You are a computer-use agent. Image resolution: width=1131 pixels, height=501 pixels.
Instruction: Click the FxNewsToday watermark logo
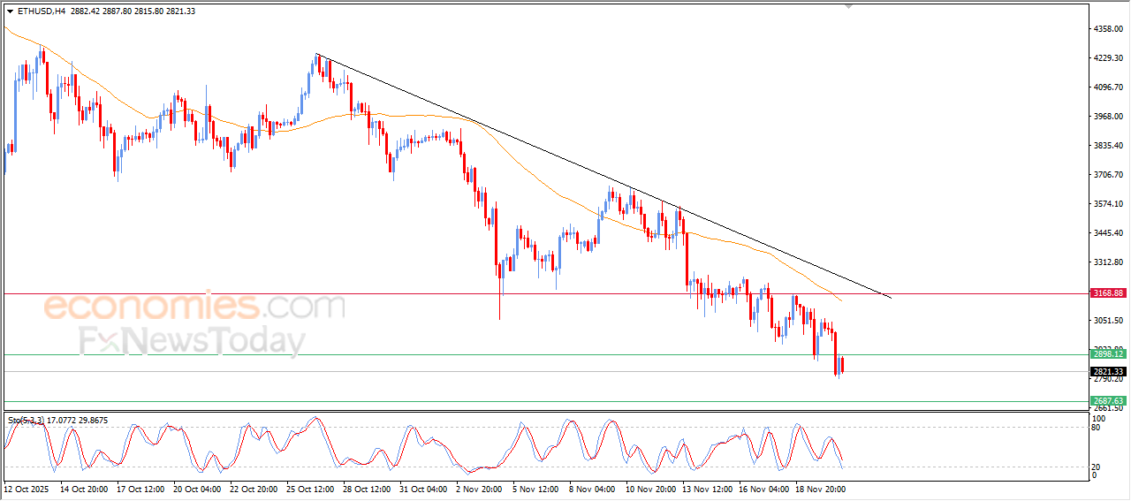click(x=192, y=341)
